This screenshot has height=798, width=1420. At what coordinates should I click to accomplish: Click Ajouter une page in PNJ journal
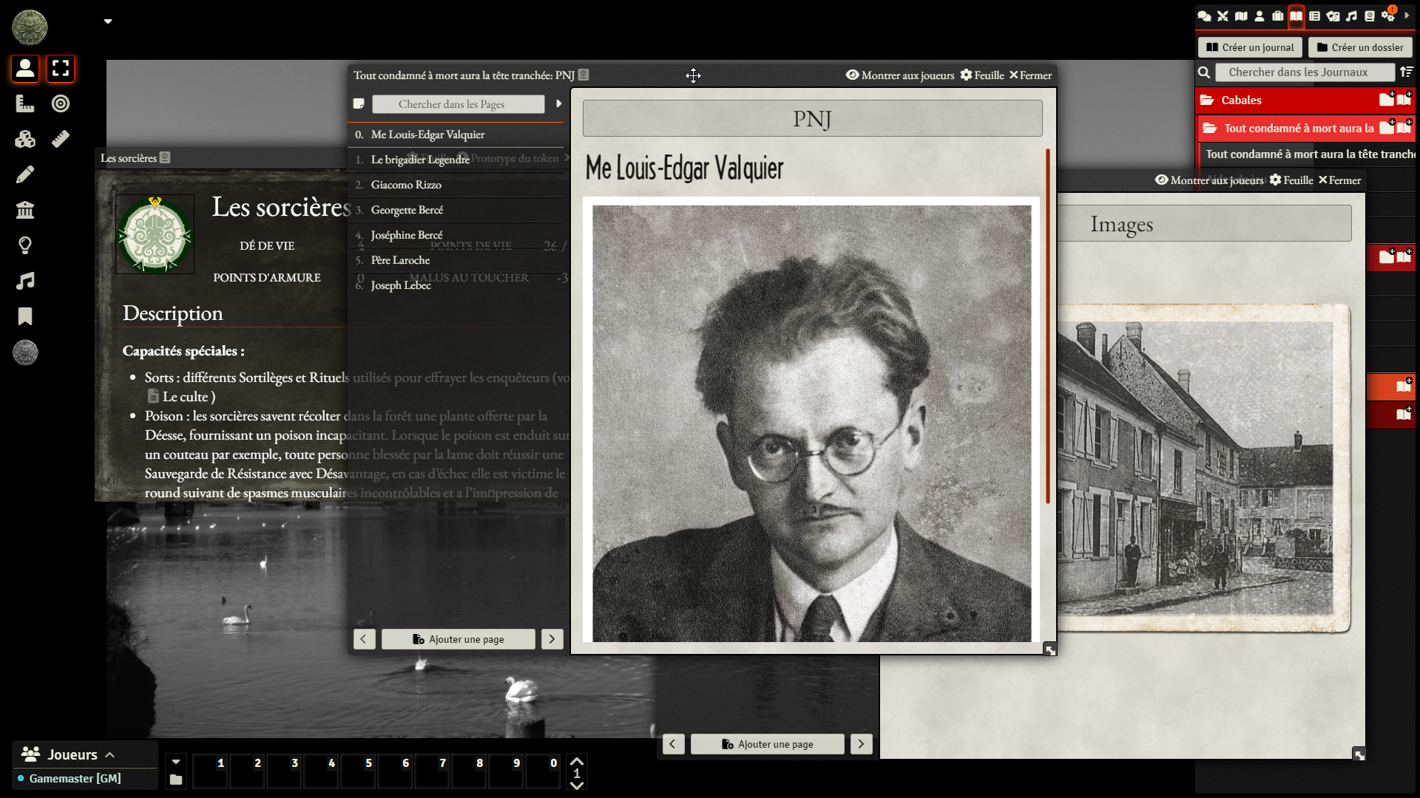pyautogui.click(x=458, y=639)
